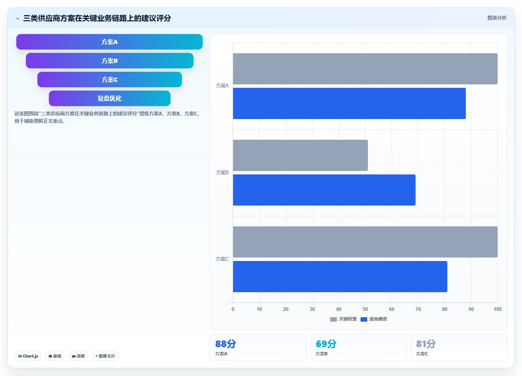This screenshot has width=522, height=376.
Task: Click the 图表分析 label in header
Action: (x=497, y=18)
